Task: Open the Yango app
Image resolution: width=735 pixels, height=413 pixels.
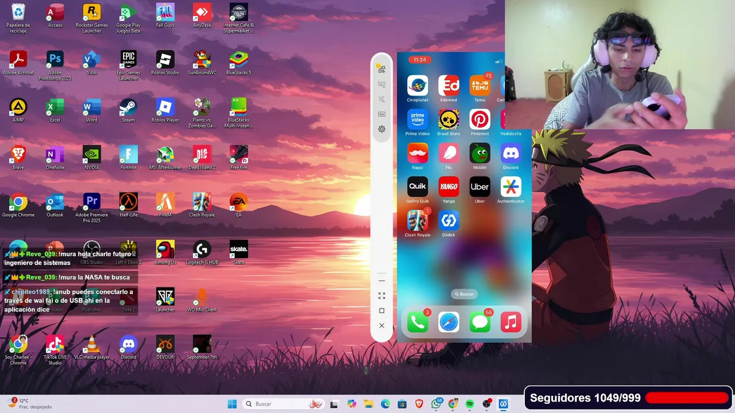Action: (448, 186)
